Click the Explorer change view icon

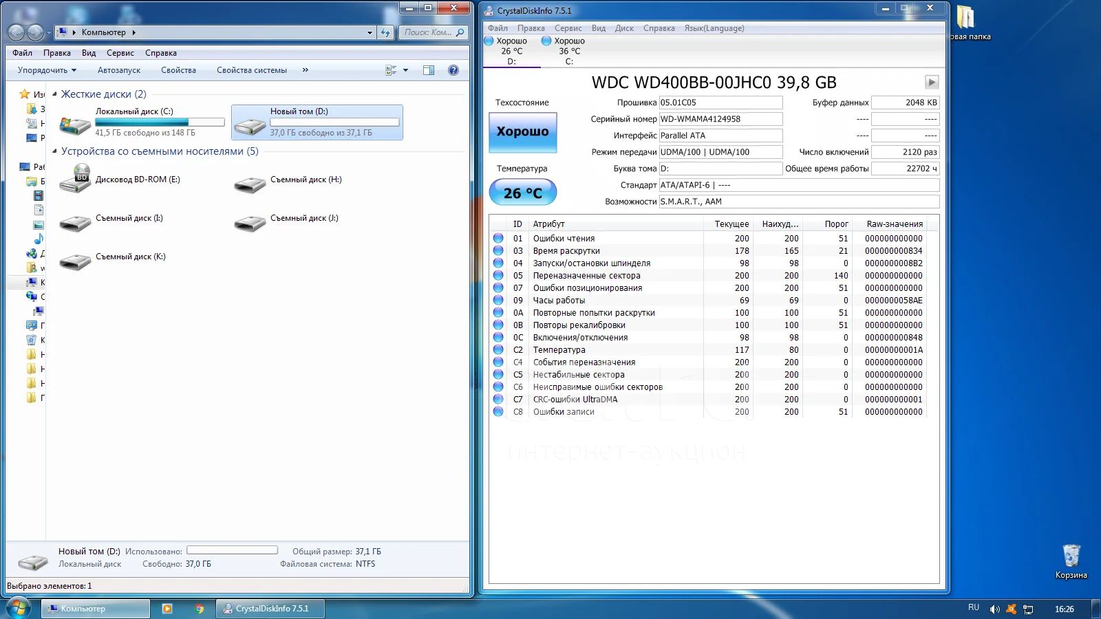pyautogui.click(x=391, y=70)
